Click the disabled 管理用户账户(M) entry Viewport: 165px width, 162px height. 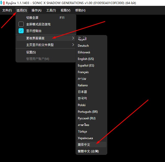point(46,59)
